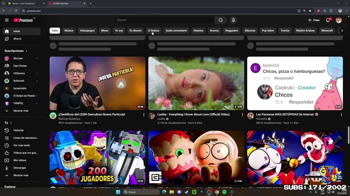350x196 pixels.
Task: Select the Música filter chip
Action: pyautogui.click(x=69, y=30)
